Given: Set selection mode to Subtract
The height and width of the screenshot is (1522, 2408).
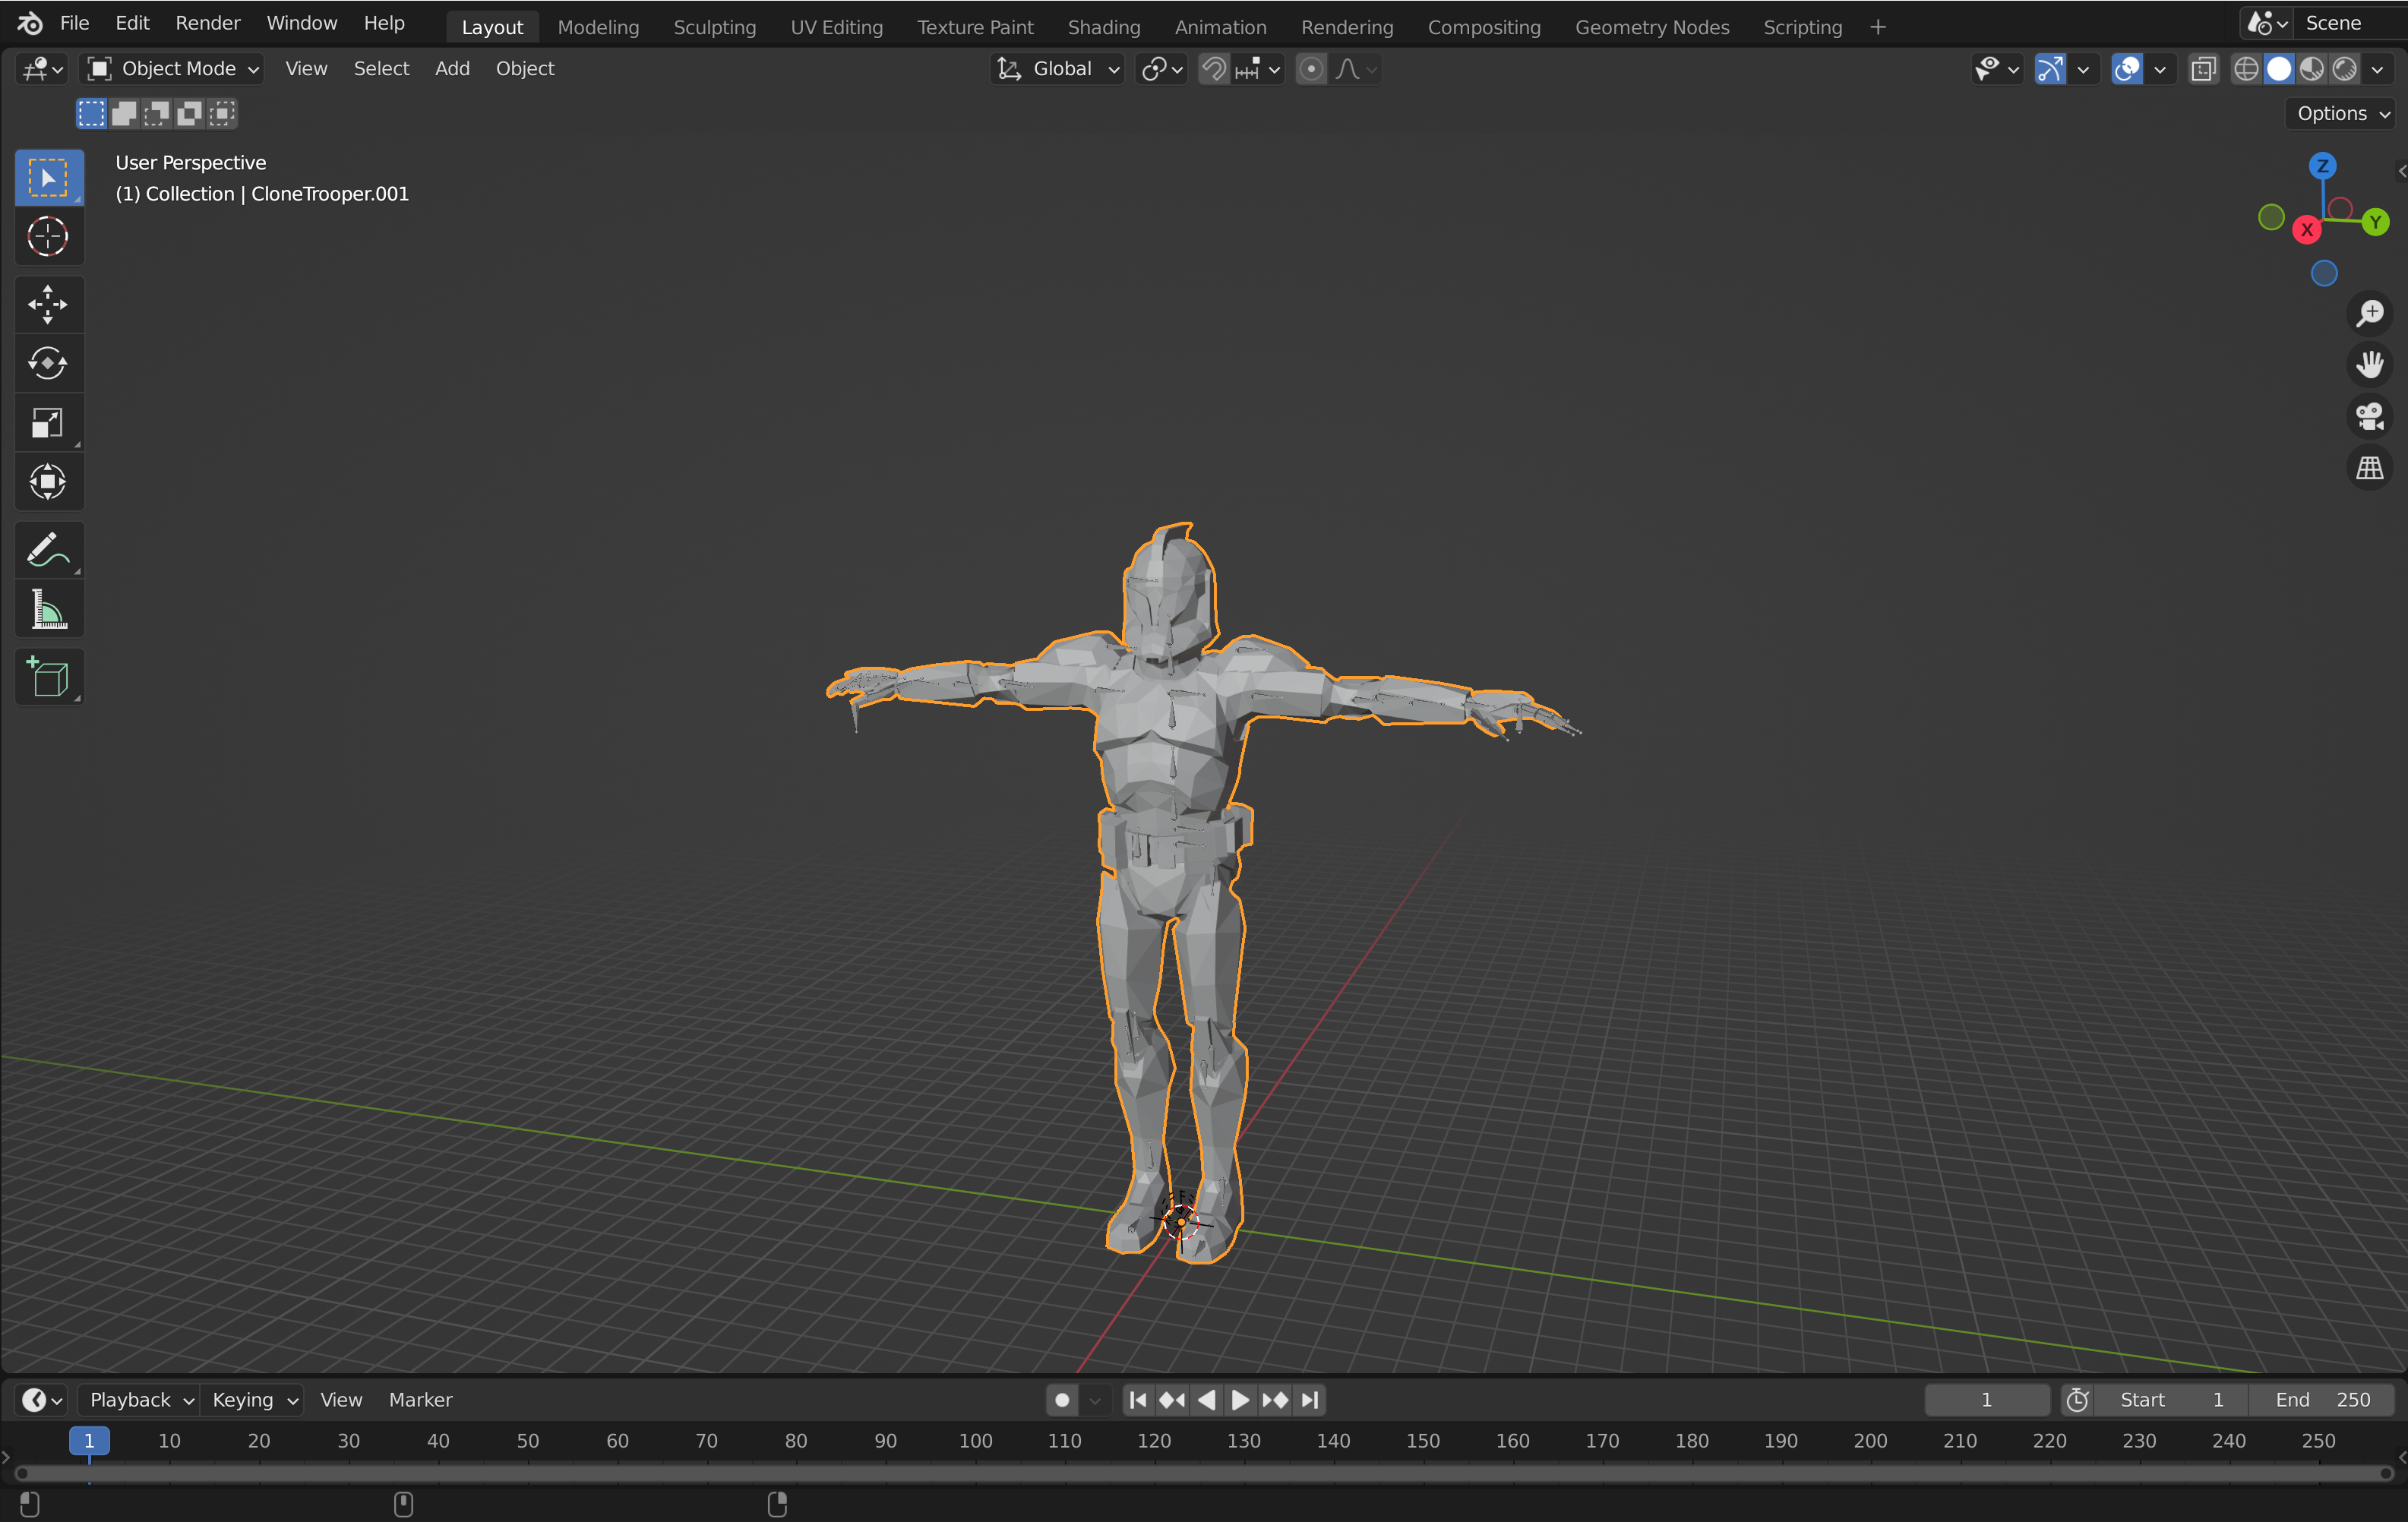Looking at the screenshot, I should click(157, 114).
